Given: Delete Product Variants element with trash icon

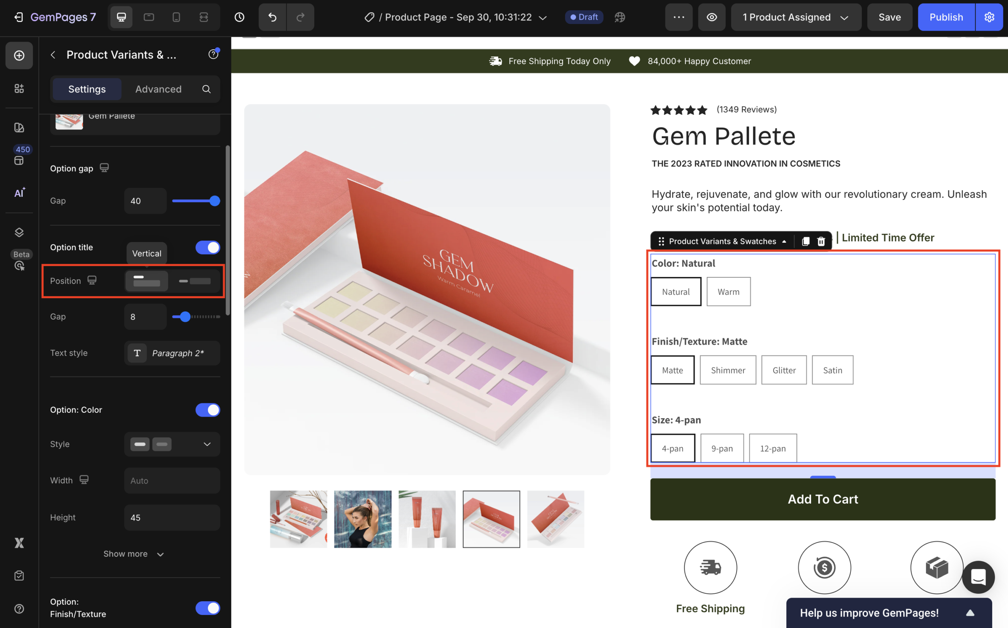Looking at the screenshot, I should [x=821, y=241].
